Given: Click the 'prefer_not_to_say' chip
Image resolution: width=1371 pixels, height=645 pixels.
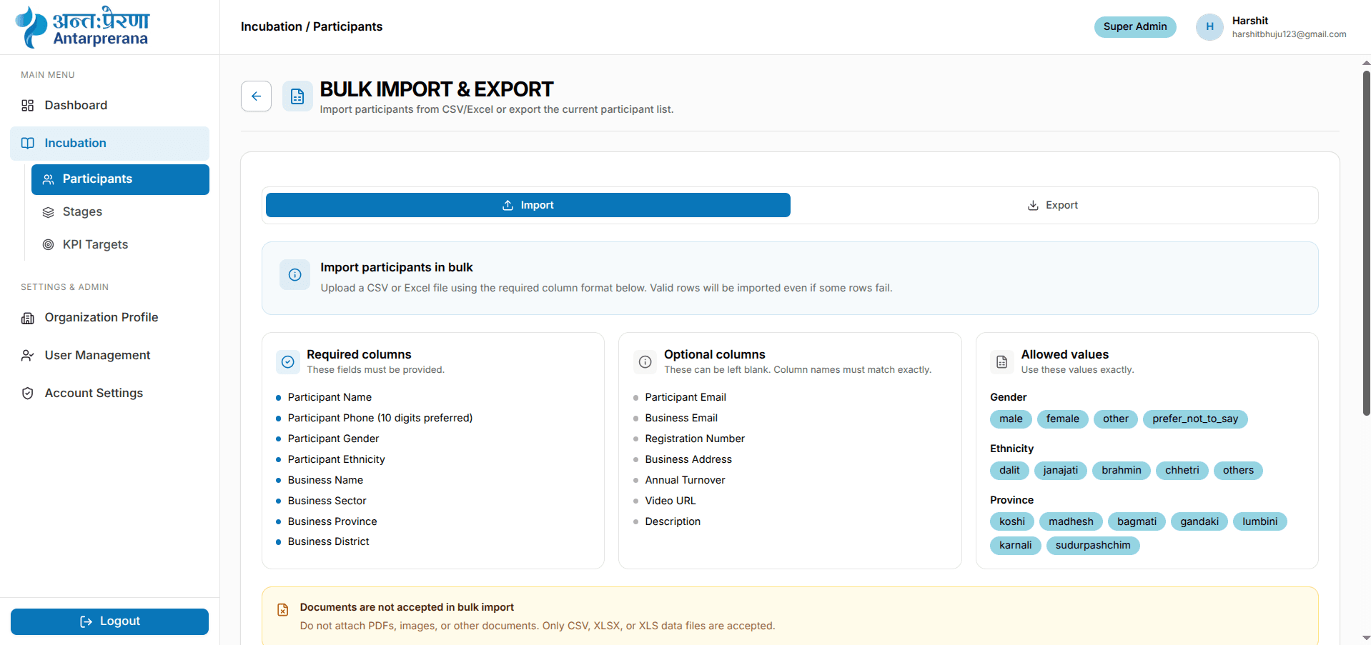Looking at the screenshot, I should click(x=1195, y=419).
